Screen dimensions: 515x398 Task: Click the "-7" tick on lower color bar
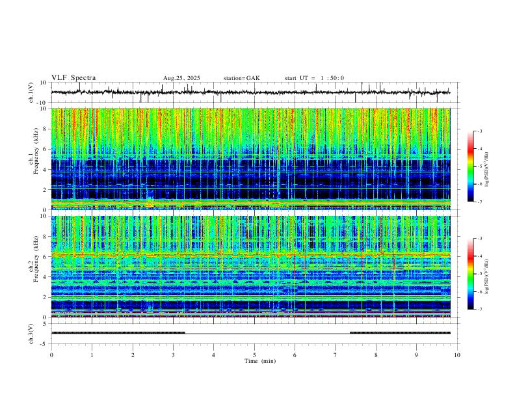point(480,310)
